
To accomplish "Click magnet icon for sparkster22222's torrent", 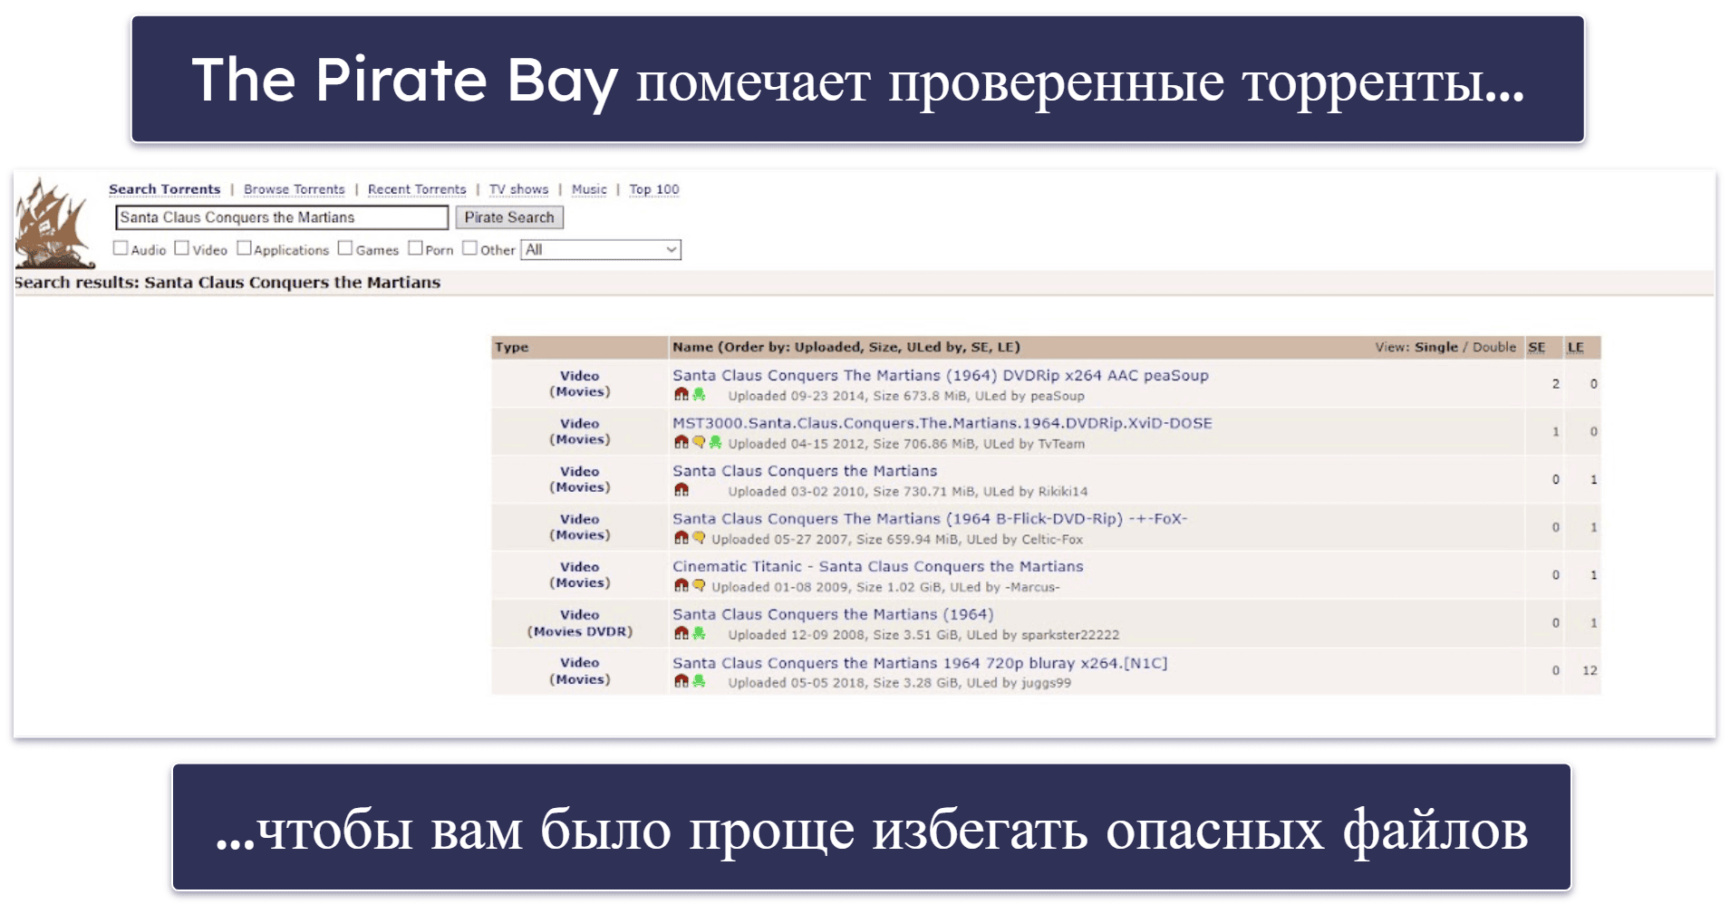I will [681, 634].
